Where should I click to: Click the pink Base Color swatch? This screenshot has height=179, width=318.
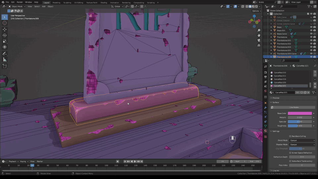click(x=300, y=113)
